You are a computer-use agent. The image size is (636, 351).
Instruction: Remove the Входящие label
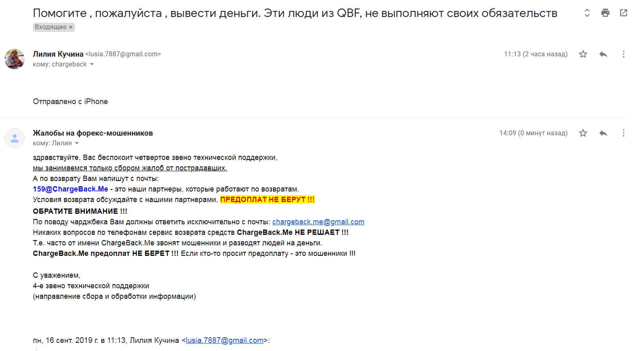tap(71, 27)
